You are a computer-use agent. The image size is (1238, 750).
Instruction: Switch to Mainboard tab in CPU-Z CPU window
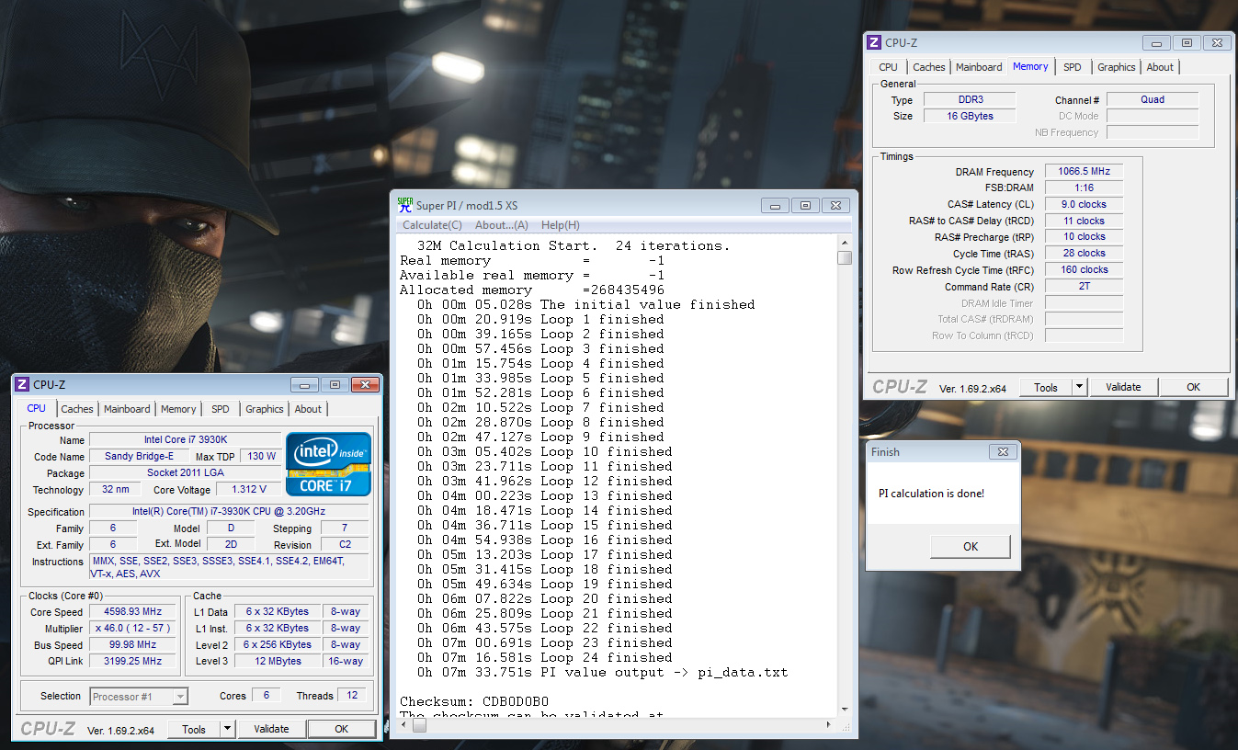point(127,409)
